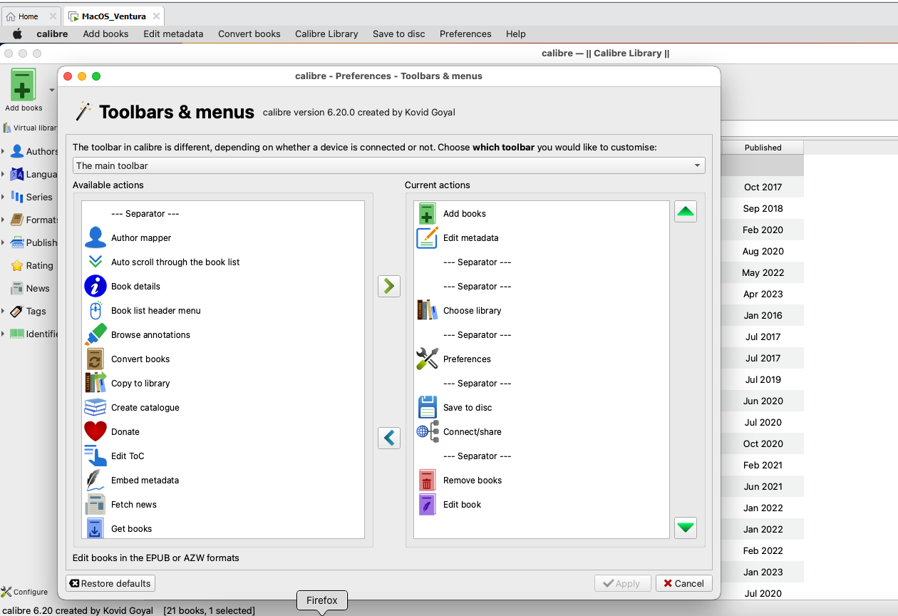Move selected action down with green down arrow

pos(686,528)
